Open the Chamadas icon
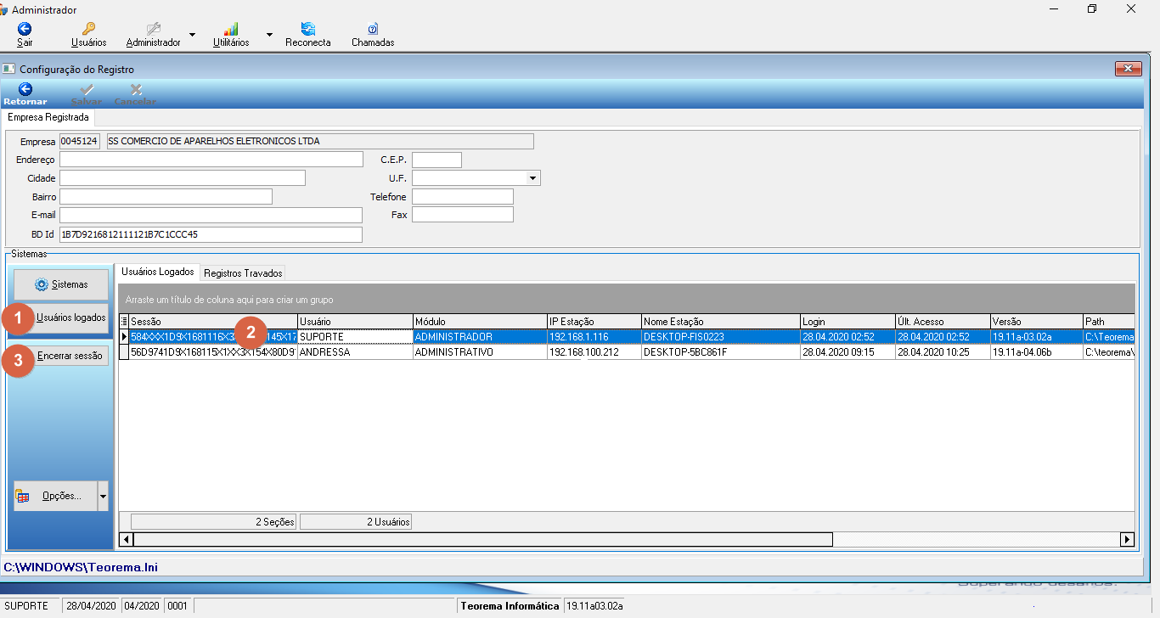 pyautogui.click(x=373, y=28)
